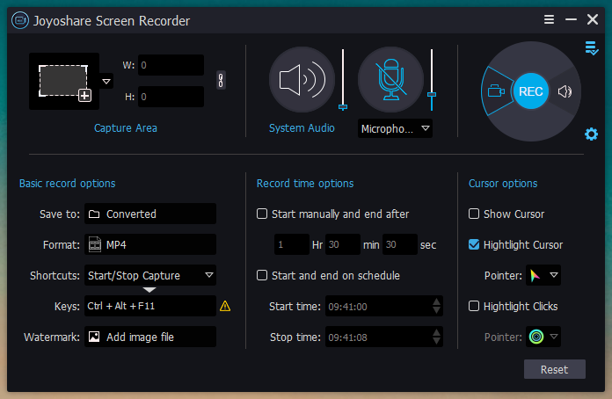612x399 pixels.
Task: Click the image icon in Watermark field
Action: 94,337
